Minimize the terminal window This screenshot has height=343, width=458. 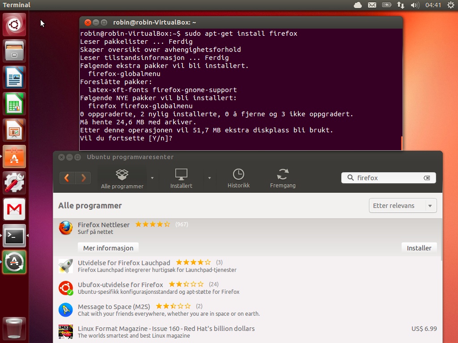coord(96,22)
